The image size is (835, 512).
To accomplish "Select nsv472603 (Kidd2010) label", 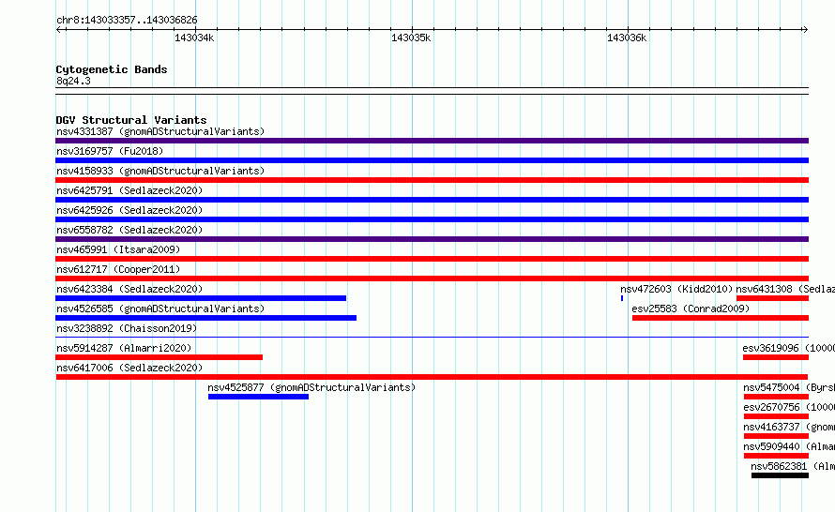I will (x=676, y=289).
